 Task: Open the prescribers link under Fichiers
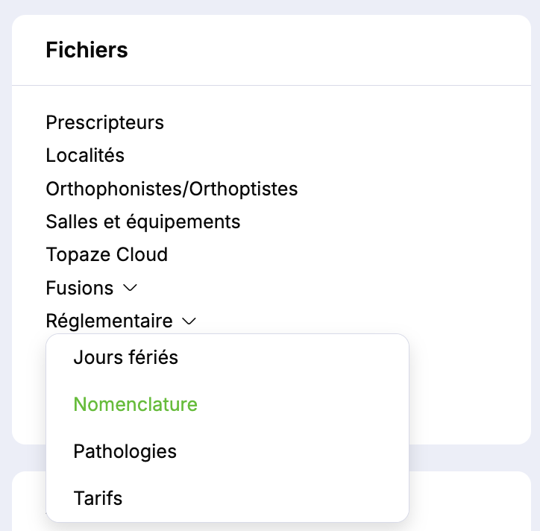104,122
